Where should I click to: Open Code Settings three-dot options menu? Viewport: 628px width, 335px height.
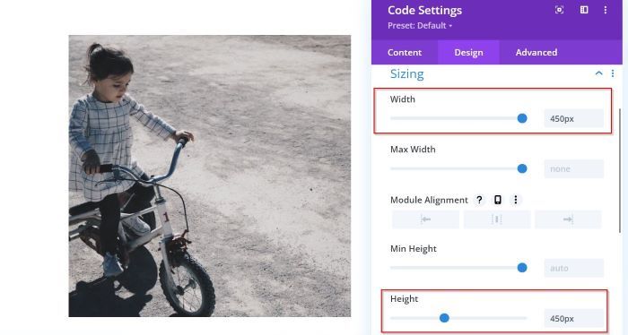(x=606, y=10)
